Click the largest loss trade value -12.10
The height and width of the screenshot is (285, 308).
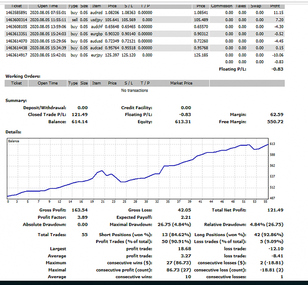coord(276,249)
